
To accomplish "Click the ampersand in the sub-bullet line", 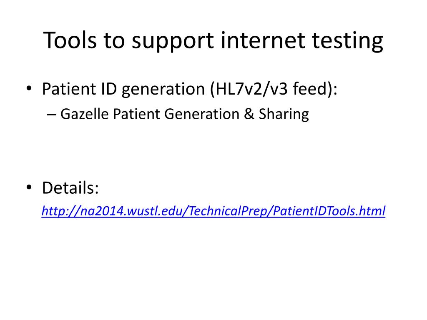I will (x=249, y=114).
